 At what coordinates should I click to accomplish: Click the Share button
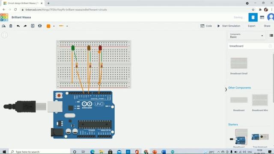[x=267, y=26]
